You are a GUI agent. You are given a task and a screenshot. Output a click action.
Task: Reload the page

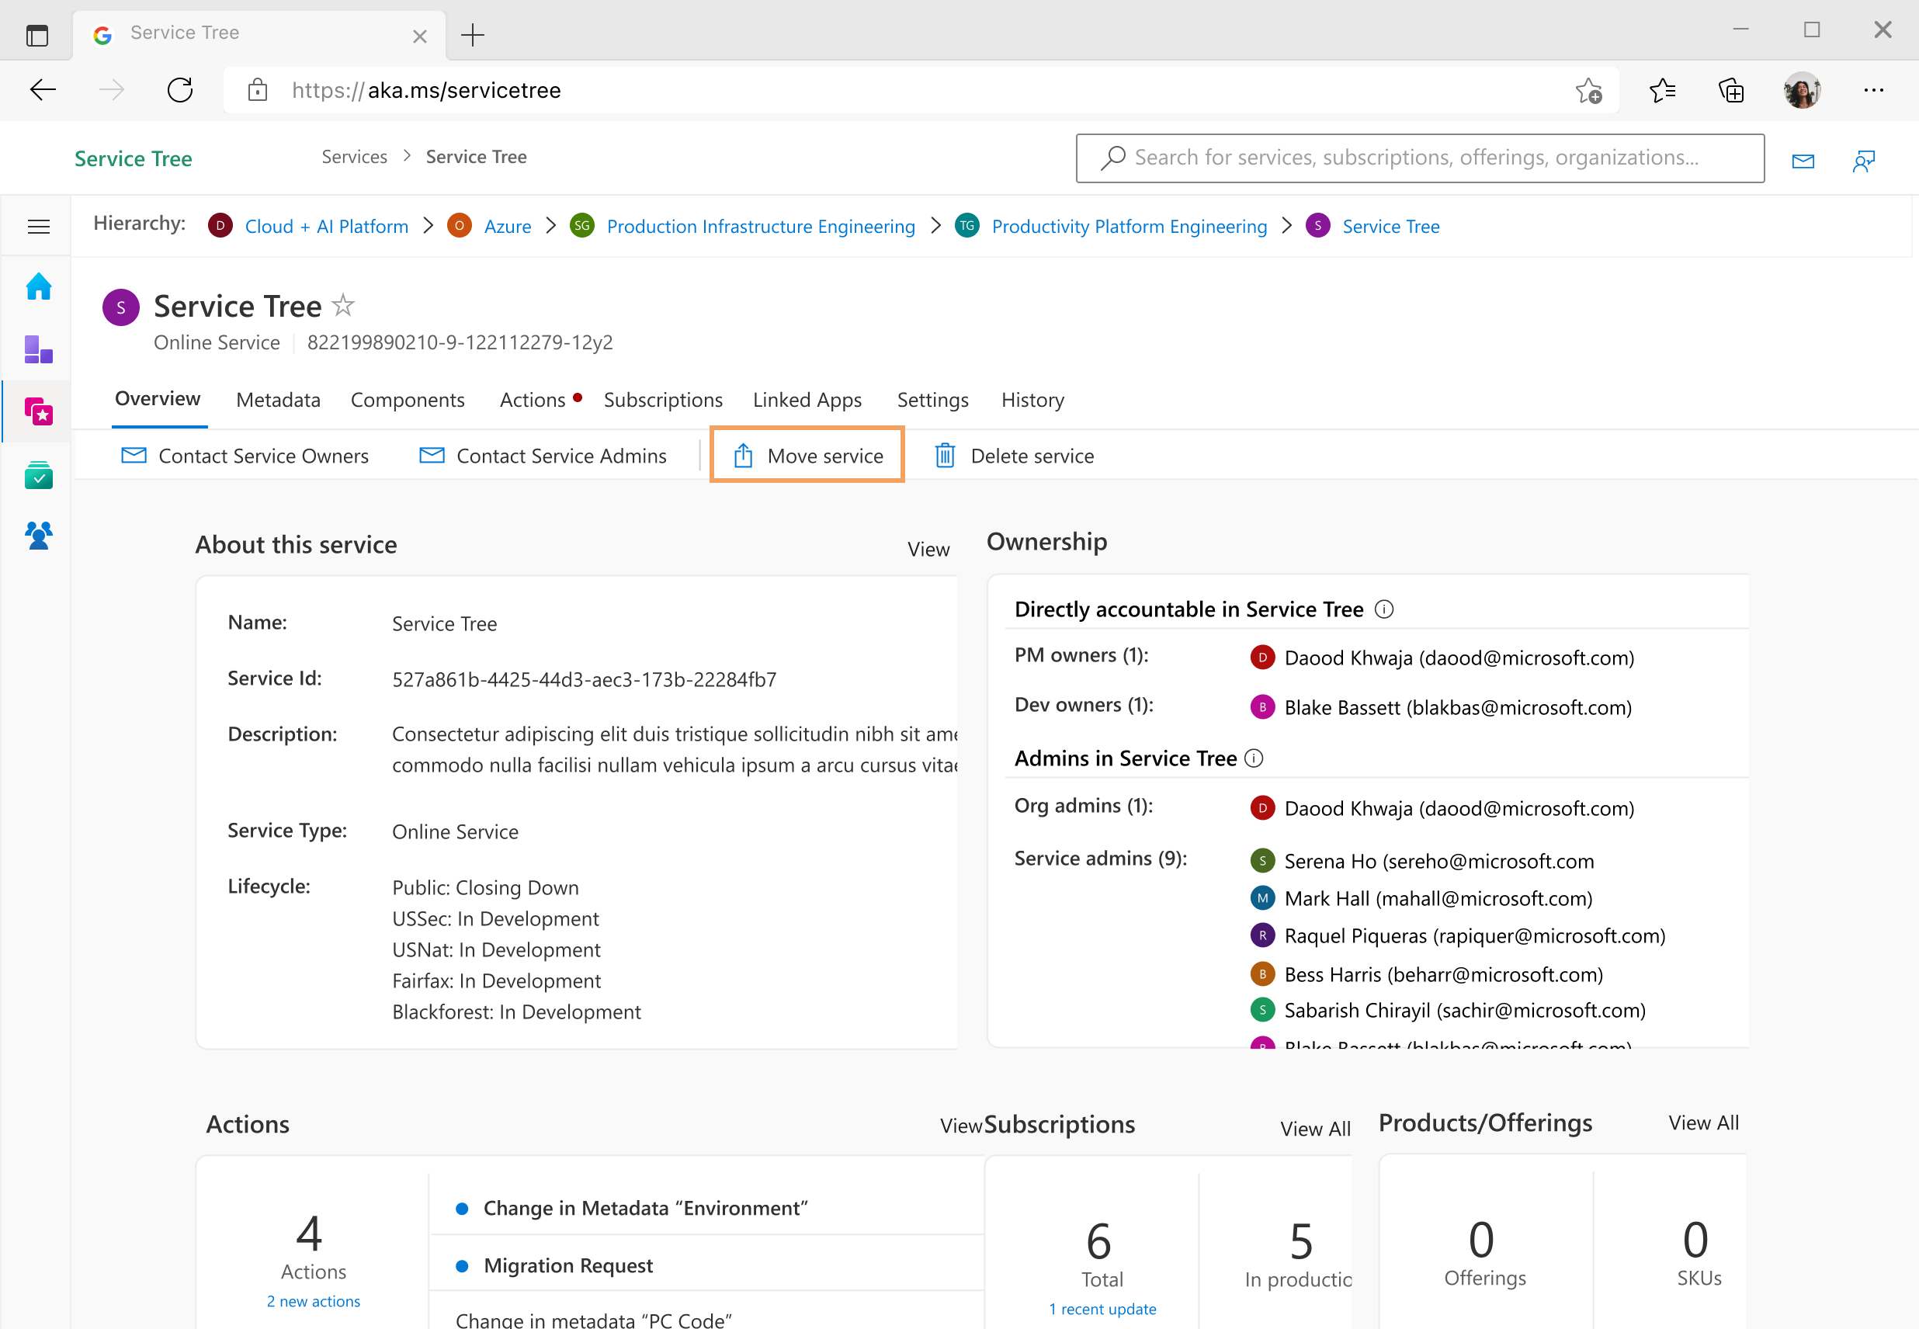click(180, 90)
